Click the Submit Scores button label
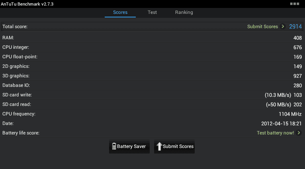 pos(178,146)
